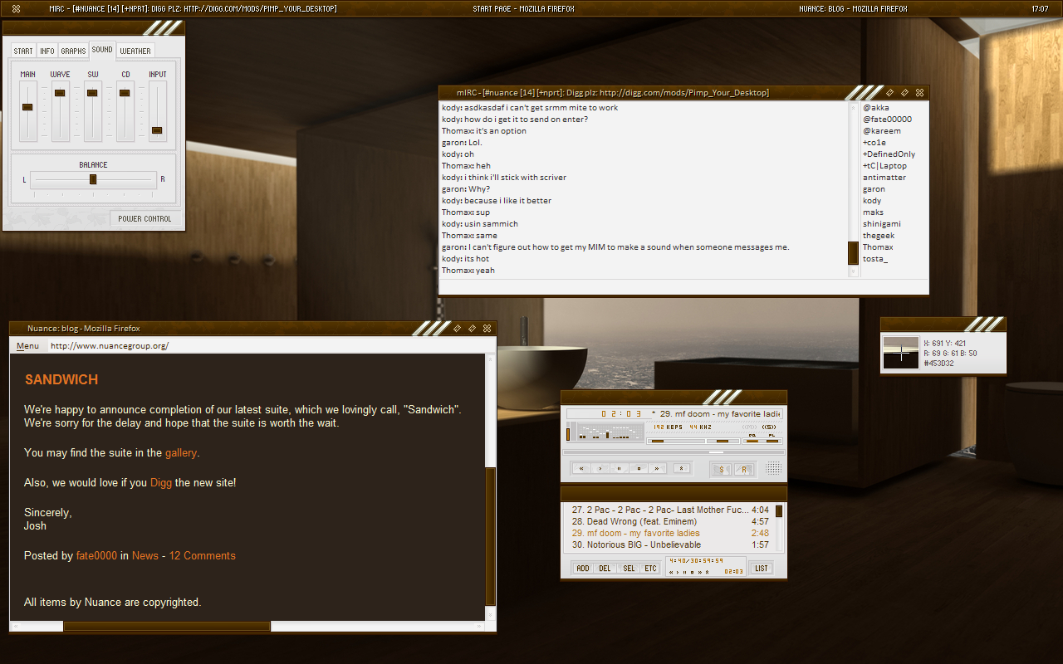The height and width of the screenshot is (664, 1063).
Task: Click mIRC chat scroll-up arrow
Action: (x=853, y=107)
